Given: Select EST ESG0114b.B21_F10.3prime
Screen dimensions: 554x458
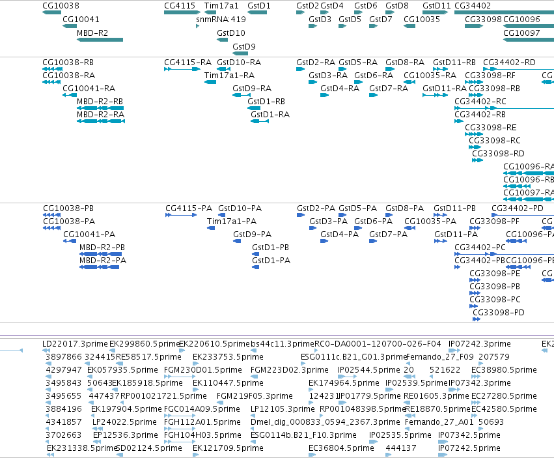Looking at the screenshot, I should 303,435.
